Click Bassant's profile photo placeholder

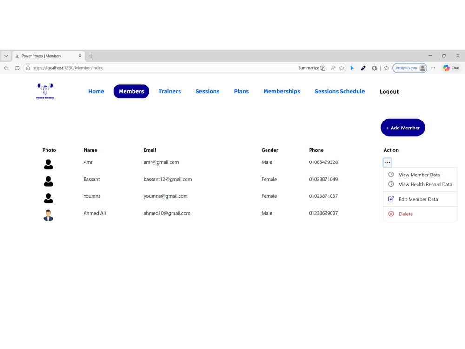[x=48, y=181]
